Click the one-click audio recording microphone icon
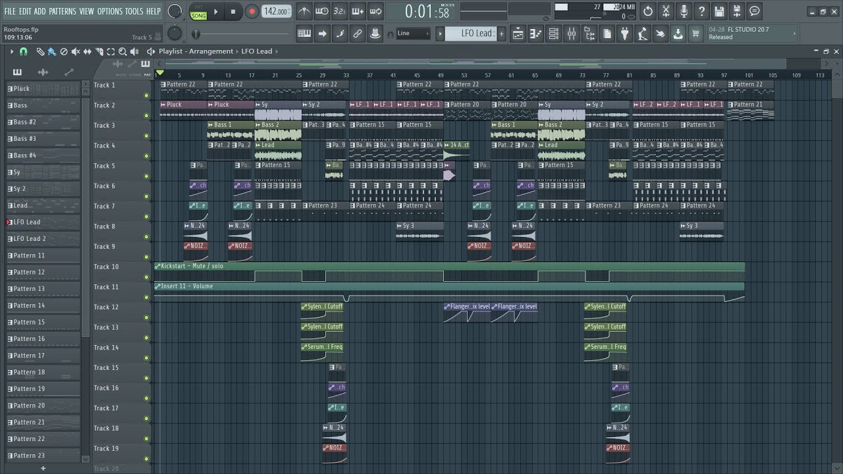The width and height of the screenshot is (843, 474). (684, 11)
